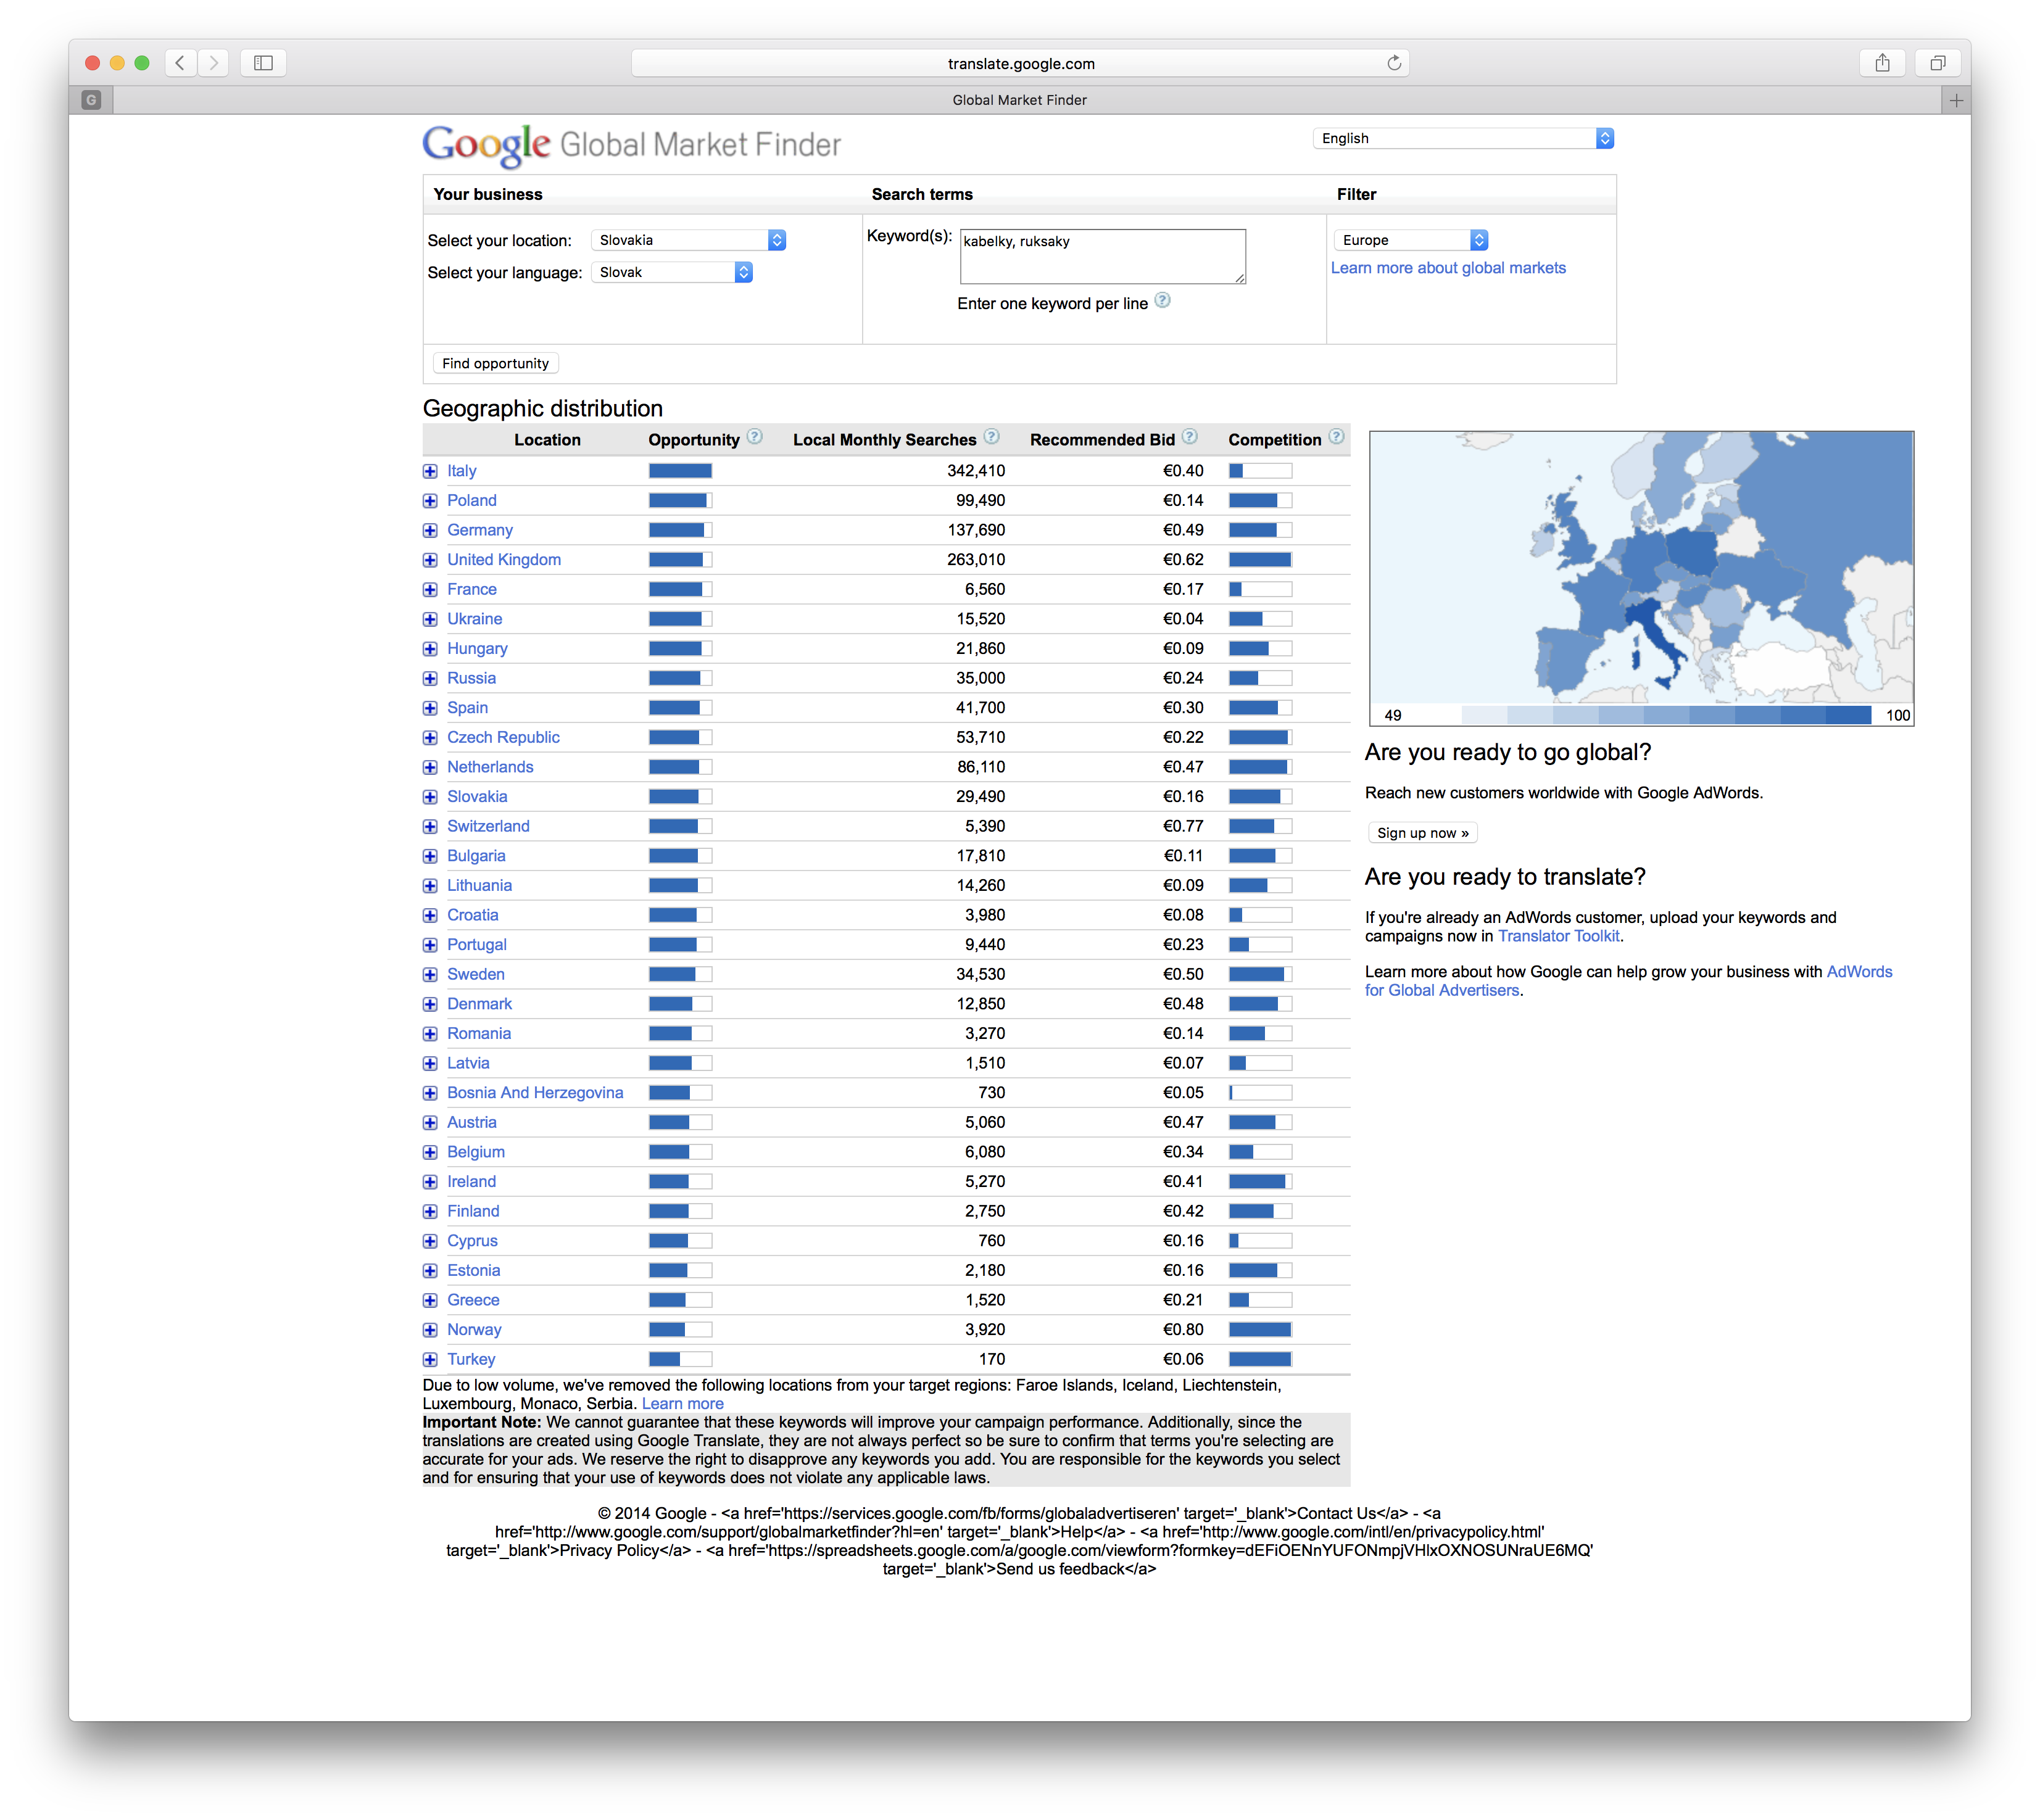
Task: Click the map color scale legend
Action: (1666, 715)
